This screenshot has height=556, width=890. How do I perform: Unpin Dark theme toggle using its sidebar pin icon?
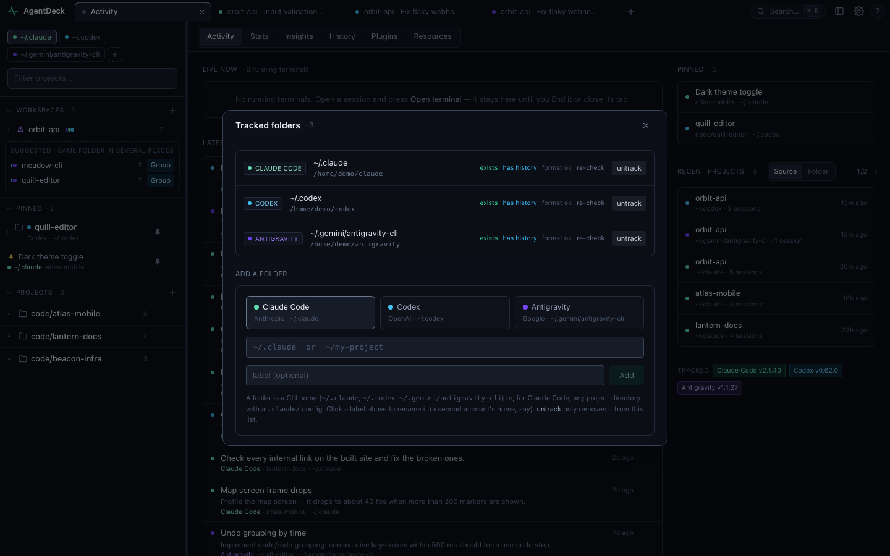click(158, 262)
